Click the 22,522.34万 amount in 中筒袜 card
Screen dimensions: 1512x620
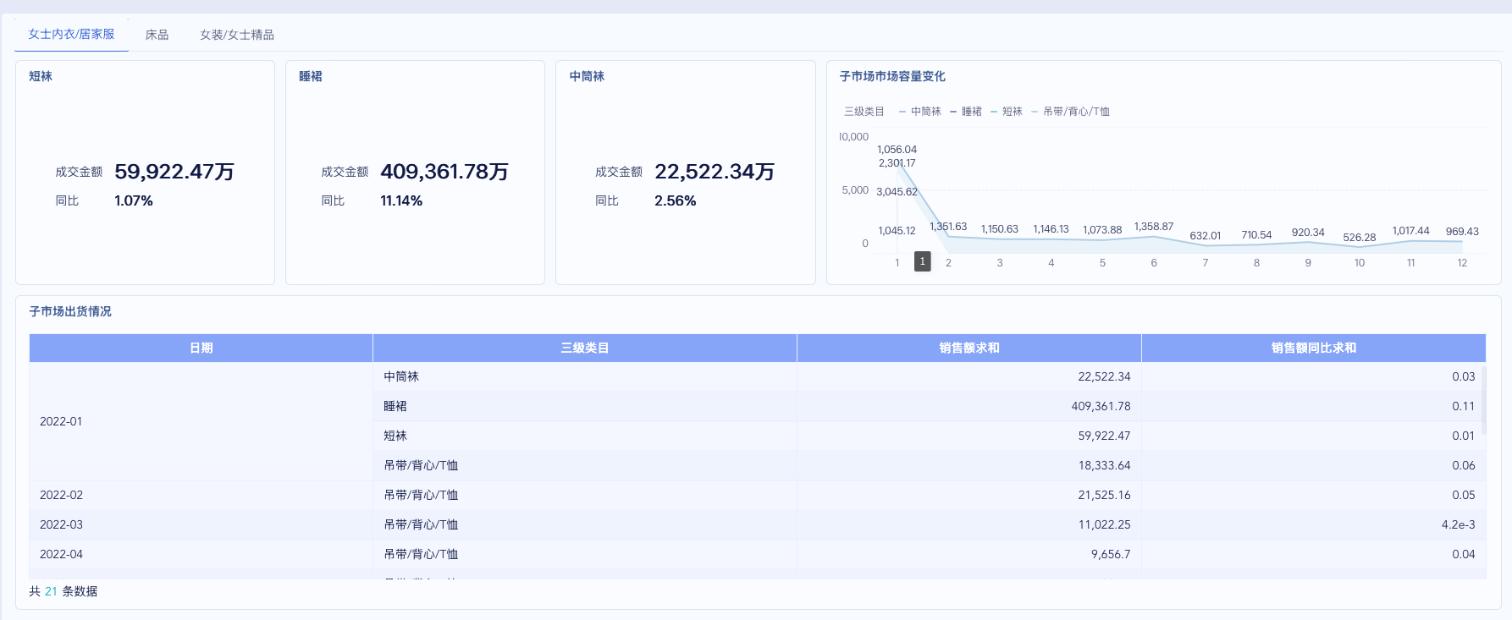point(715,172)
